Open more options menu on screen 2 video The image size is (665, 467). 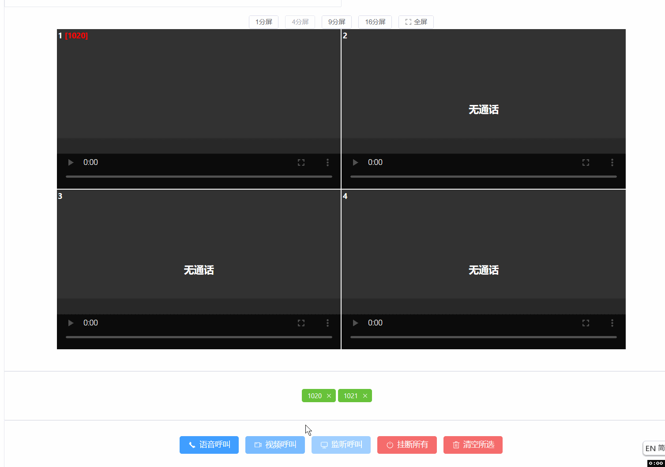[x=612, y=162]
